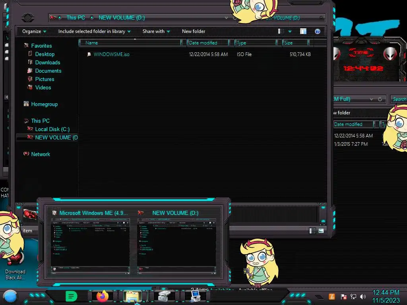The image size is (407, 305).
Task: Open Documents in the navigation pane
Action: (x=48, y=71)
